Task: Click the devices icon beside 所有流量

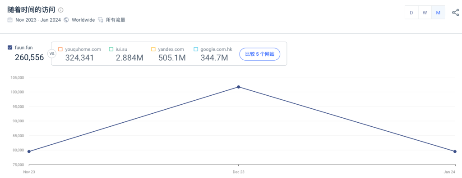Action: 101,20
